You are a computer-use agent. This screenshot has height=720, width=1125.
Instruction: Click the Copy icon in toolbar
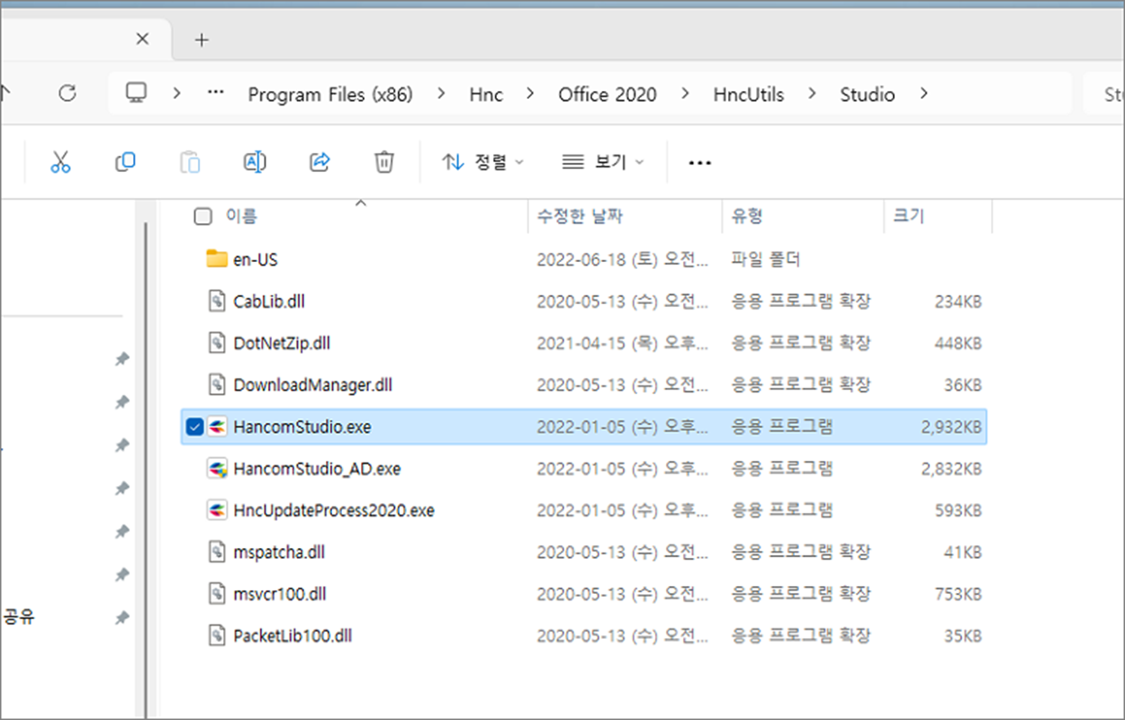pyautogui.click(x=125, y=162)
